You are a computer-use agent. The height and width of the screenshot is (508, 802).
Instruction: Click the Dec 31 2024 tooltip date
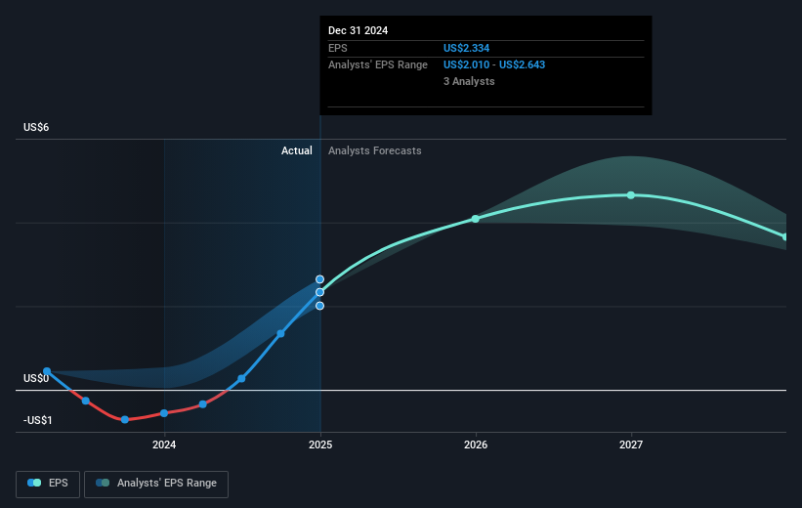(x=359, y=30)
